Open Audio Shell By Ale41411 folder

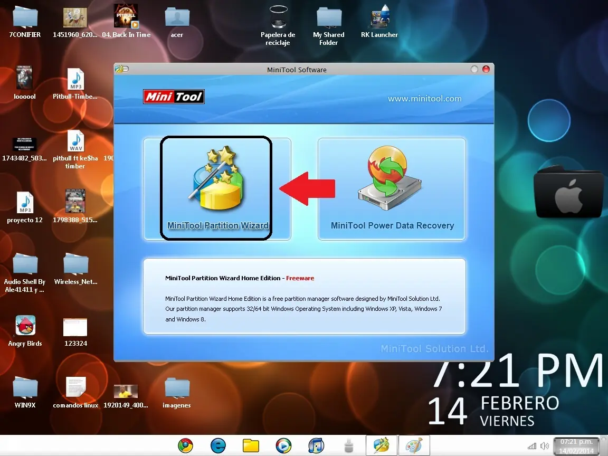[x=25, y=272]
